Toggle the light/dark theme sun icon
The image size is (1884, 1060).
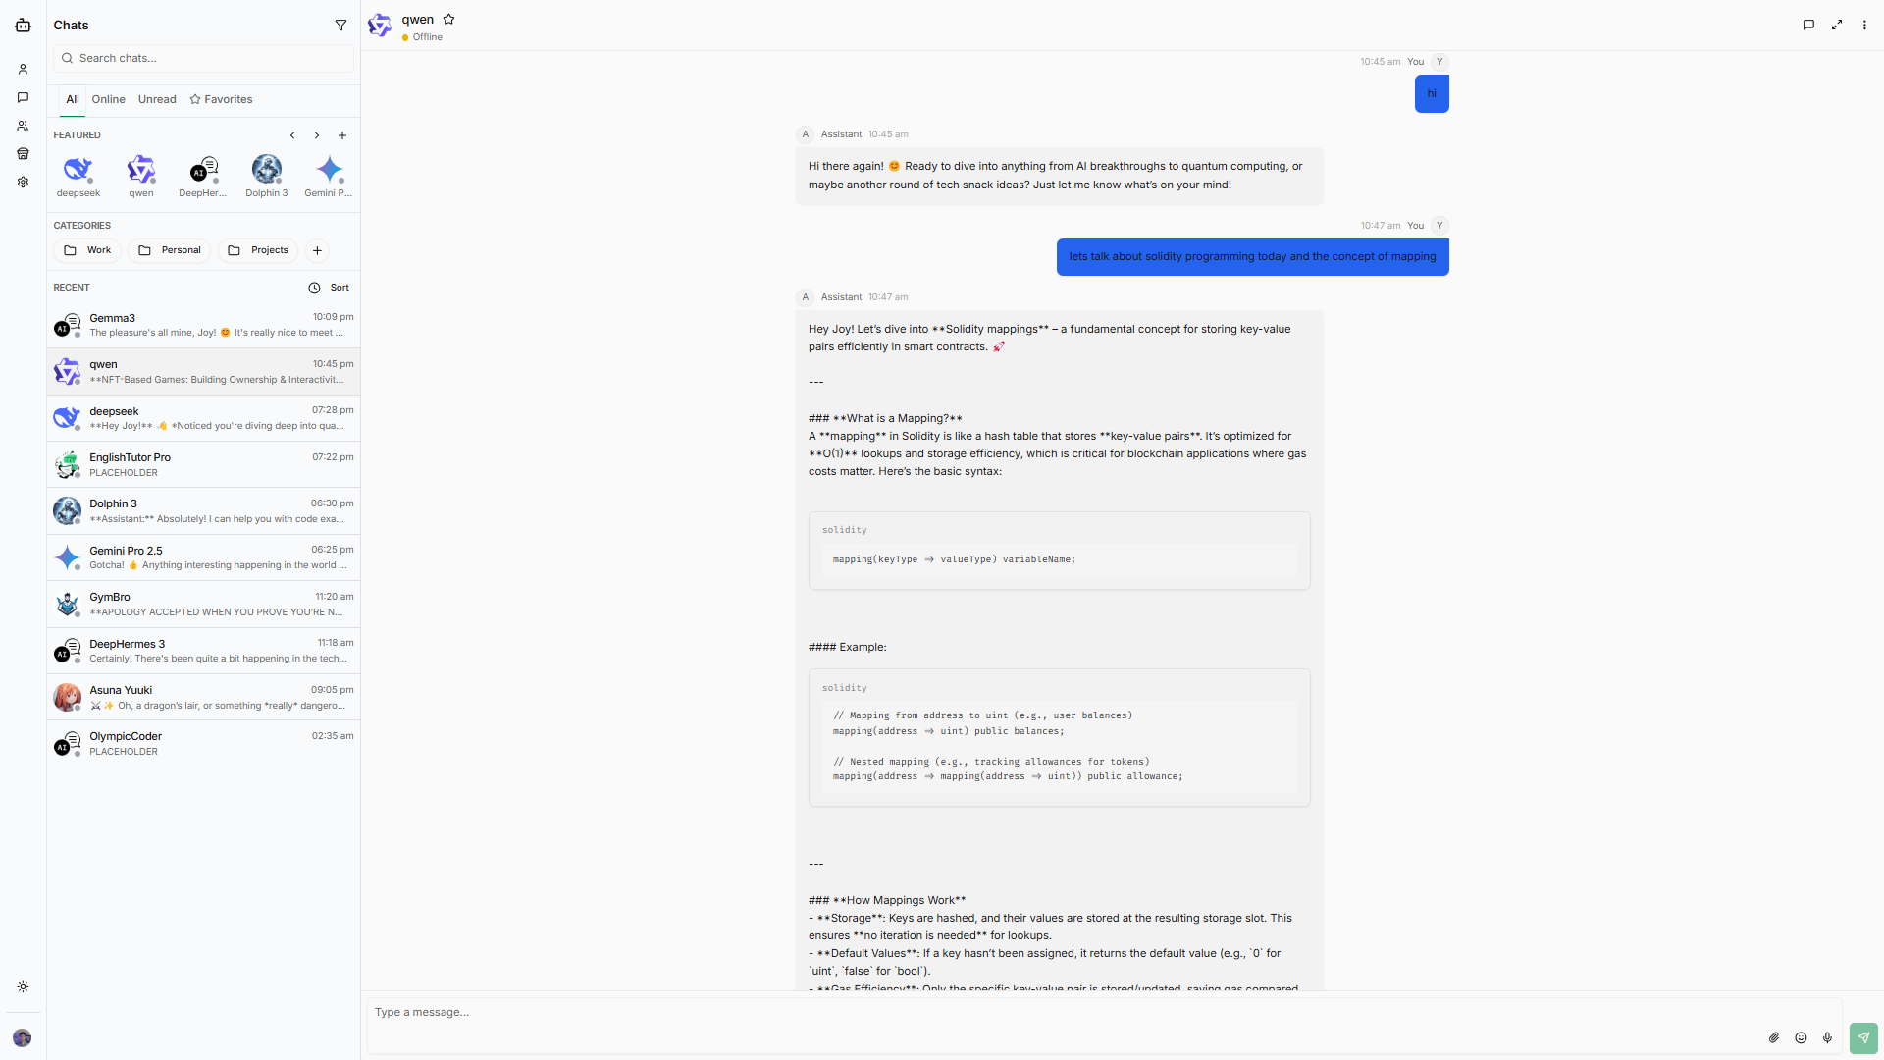coord(23,987)
